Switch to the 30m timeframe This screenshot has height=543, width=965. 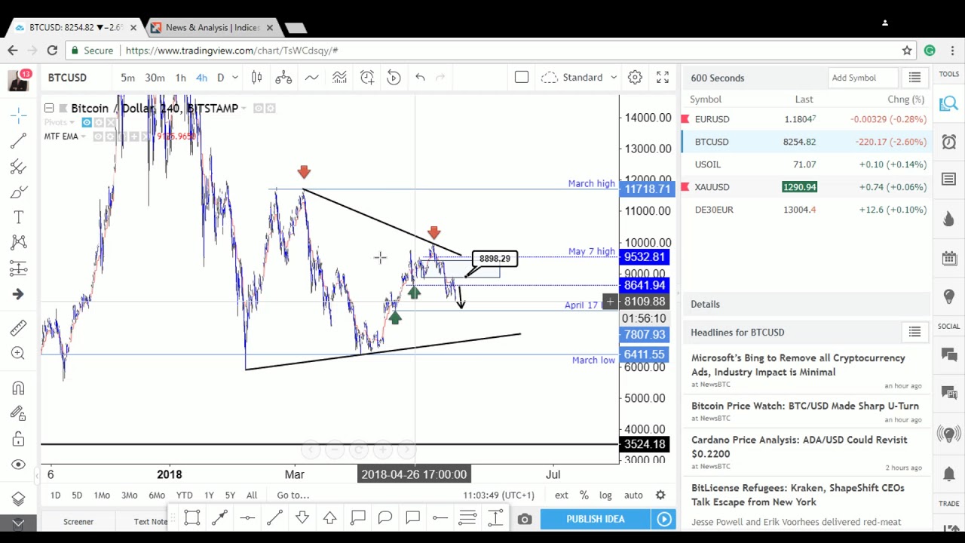[155, 78]
